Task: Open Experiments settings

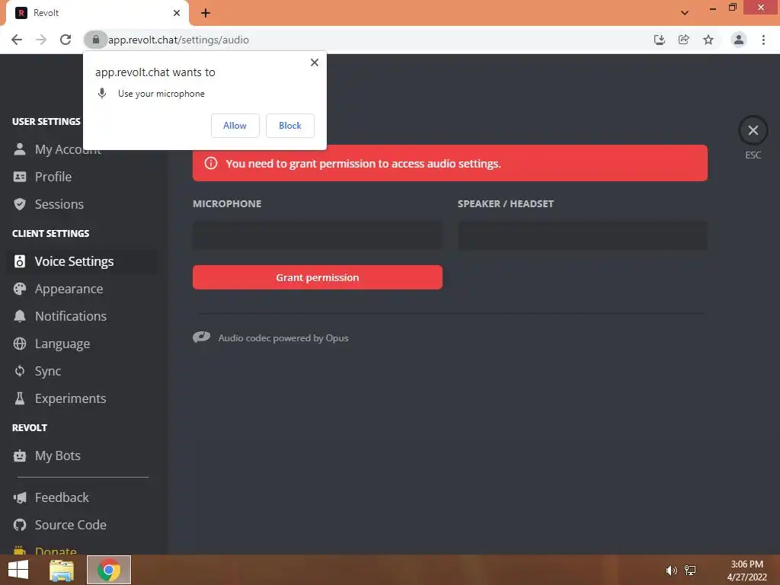Action: [x=82, y=398]
